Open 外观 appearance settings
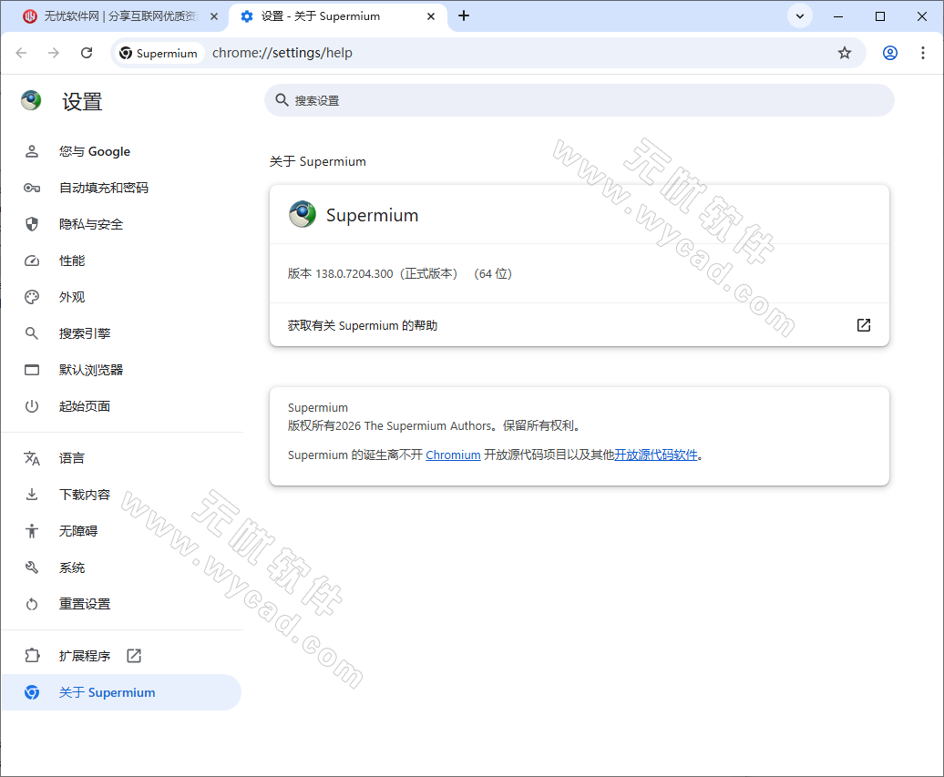 (72, 297)
